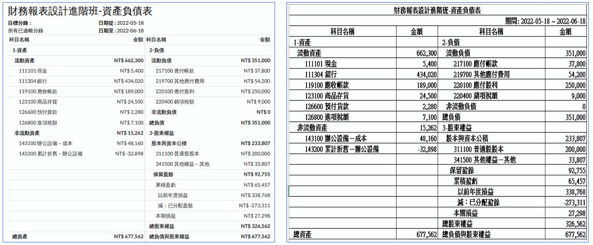Click 311100 普通股股本 in the left report
593x245 pixels.
(178, 154)
